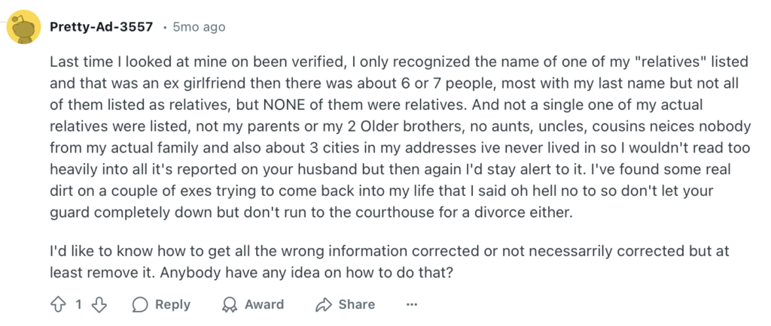The height and width of the screenshot is (326, 771).
Task: Click the yellow Snoo avatar of Pretty-Ad-3557
Action: 23,27
